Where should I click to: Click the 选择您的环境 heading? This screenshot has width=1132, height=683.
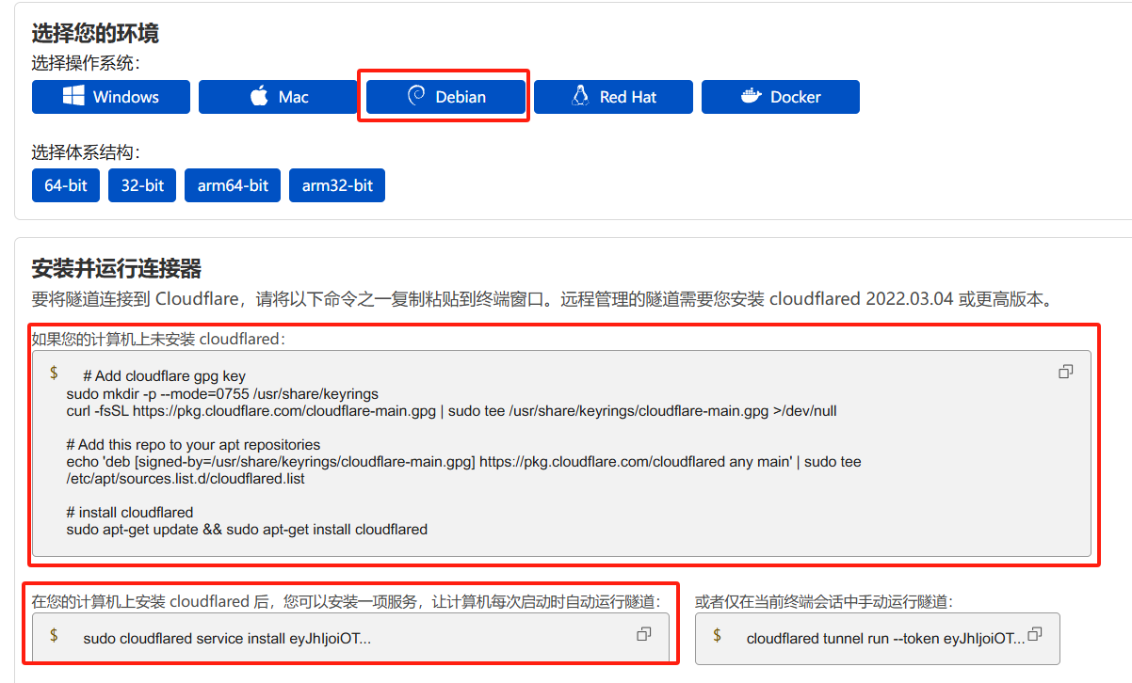[x=95, y=34]
